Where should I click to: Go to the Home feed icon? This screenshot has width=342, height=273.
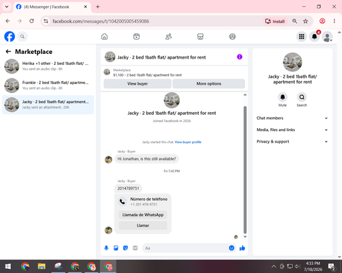[105, 36]
